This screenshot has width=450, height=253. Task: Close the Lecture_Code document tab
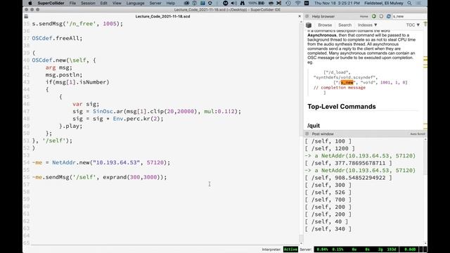point(300,16)
